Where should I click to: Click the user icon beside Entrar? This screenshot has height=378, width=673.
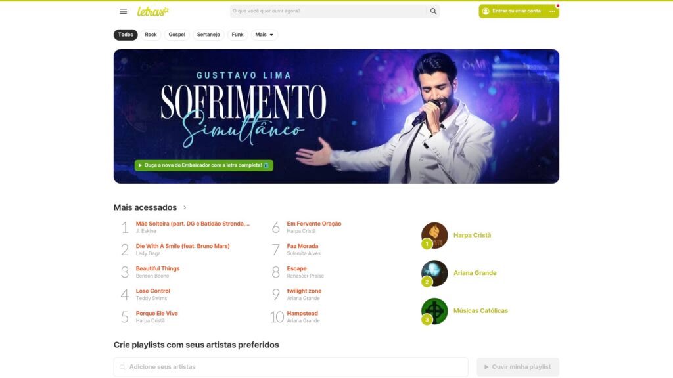[486, 11]
